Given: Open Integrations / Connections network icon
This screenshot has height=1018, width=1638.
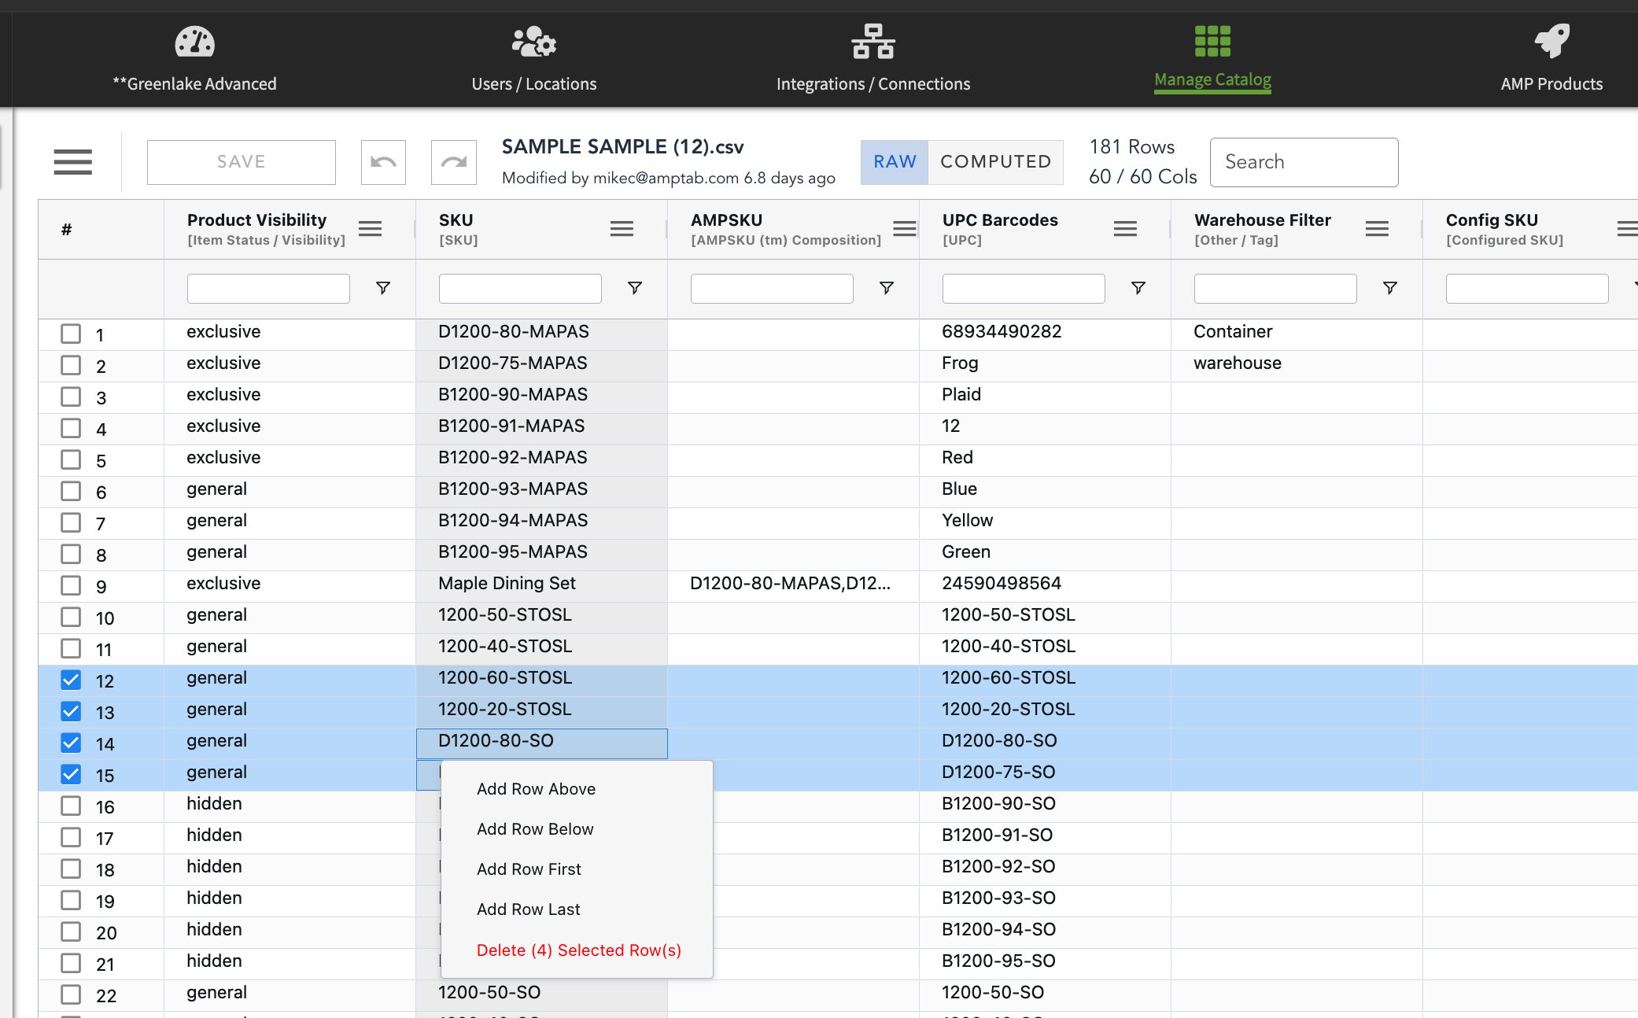Looking at the screenshot, I should pyautogui.click(x=872, y=42).
